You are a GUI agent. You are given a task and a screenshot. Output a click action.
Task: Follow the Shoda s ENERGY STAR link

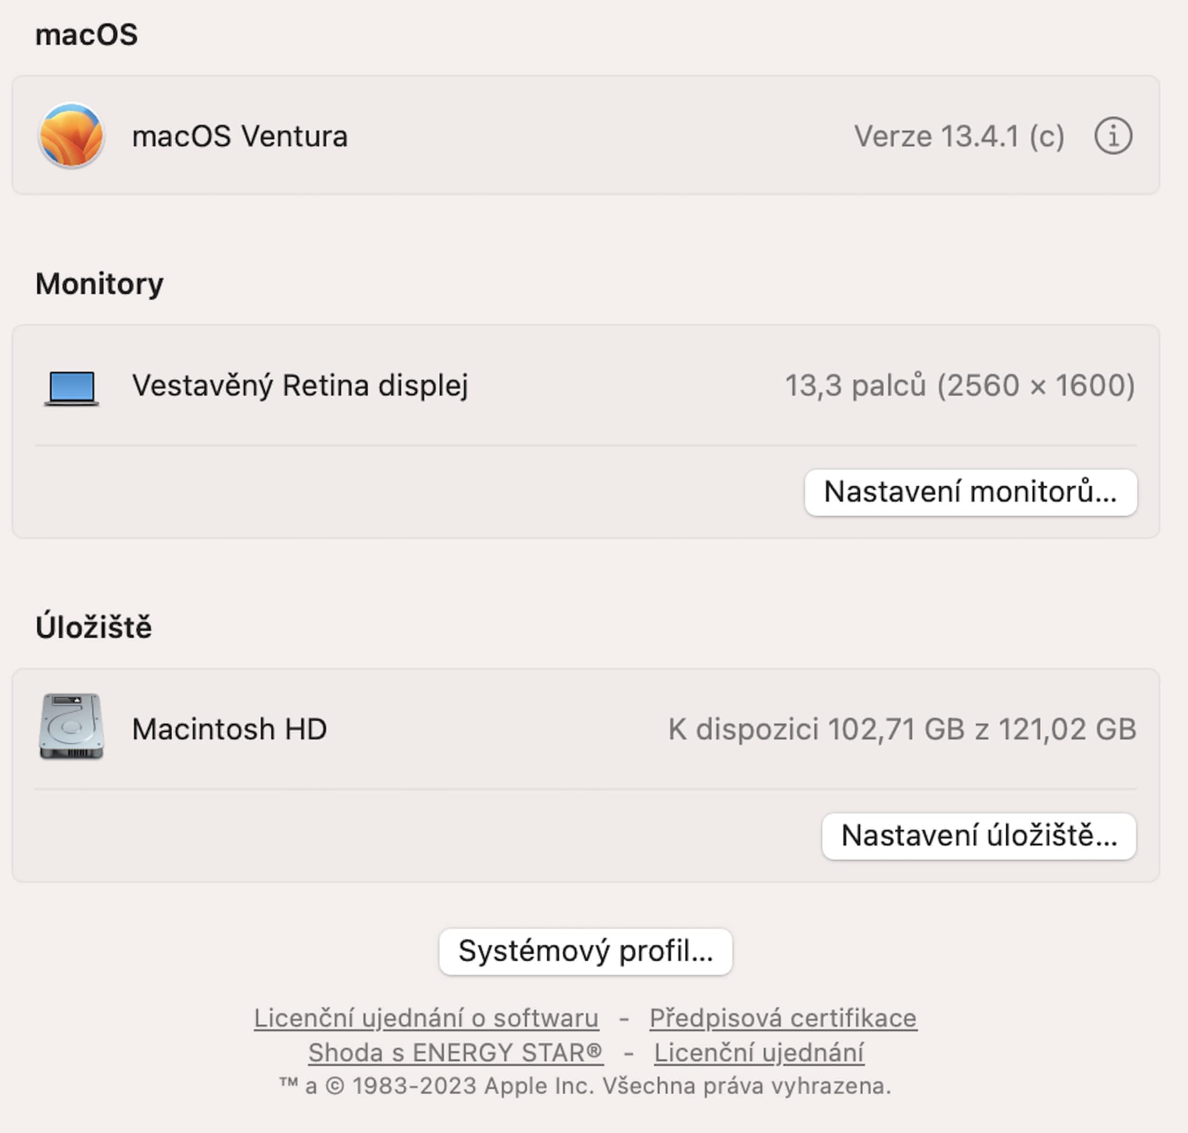tap(455, 1053)
